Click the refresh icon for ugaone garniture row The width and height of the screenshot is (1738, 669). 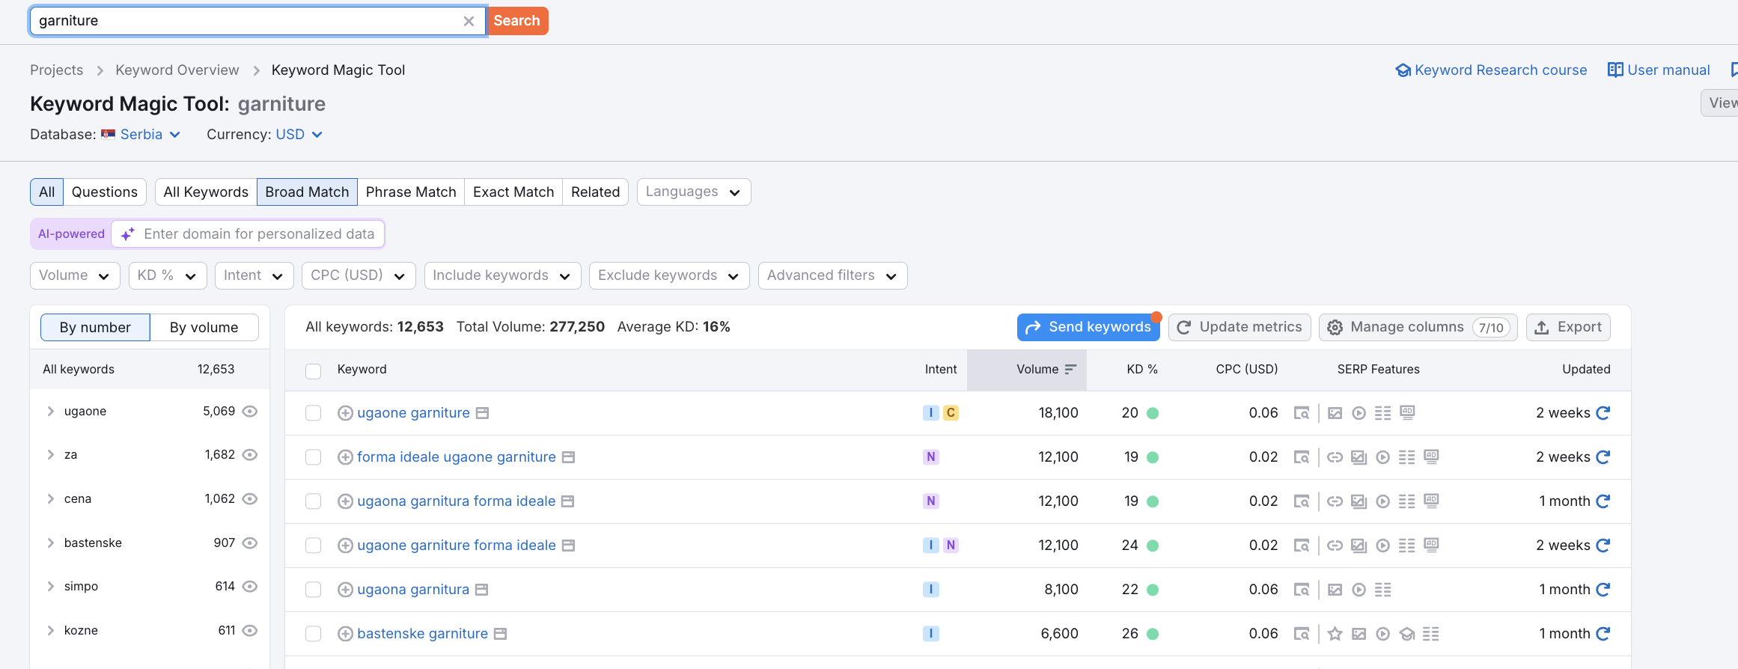point(1603,413)
